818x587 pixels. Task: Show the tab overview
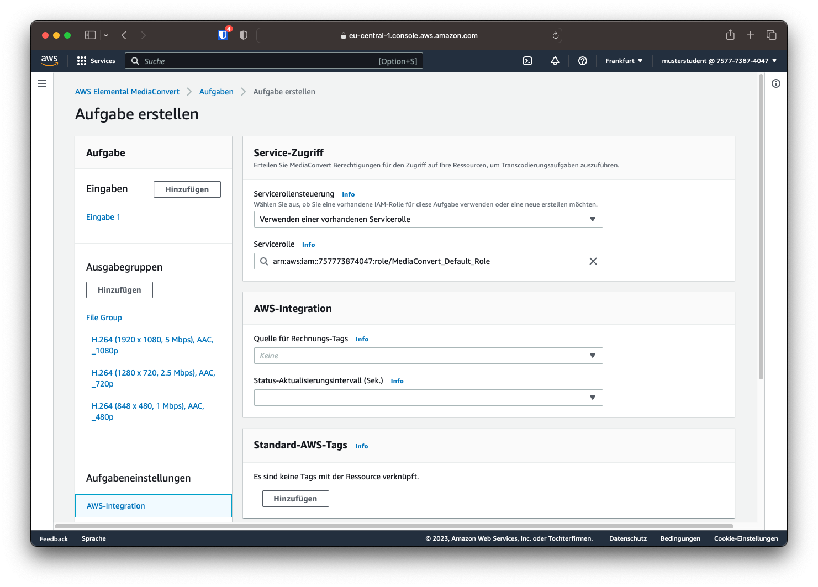click(x=772, y=35)
